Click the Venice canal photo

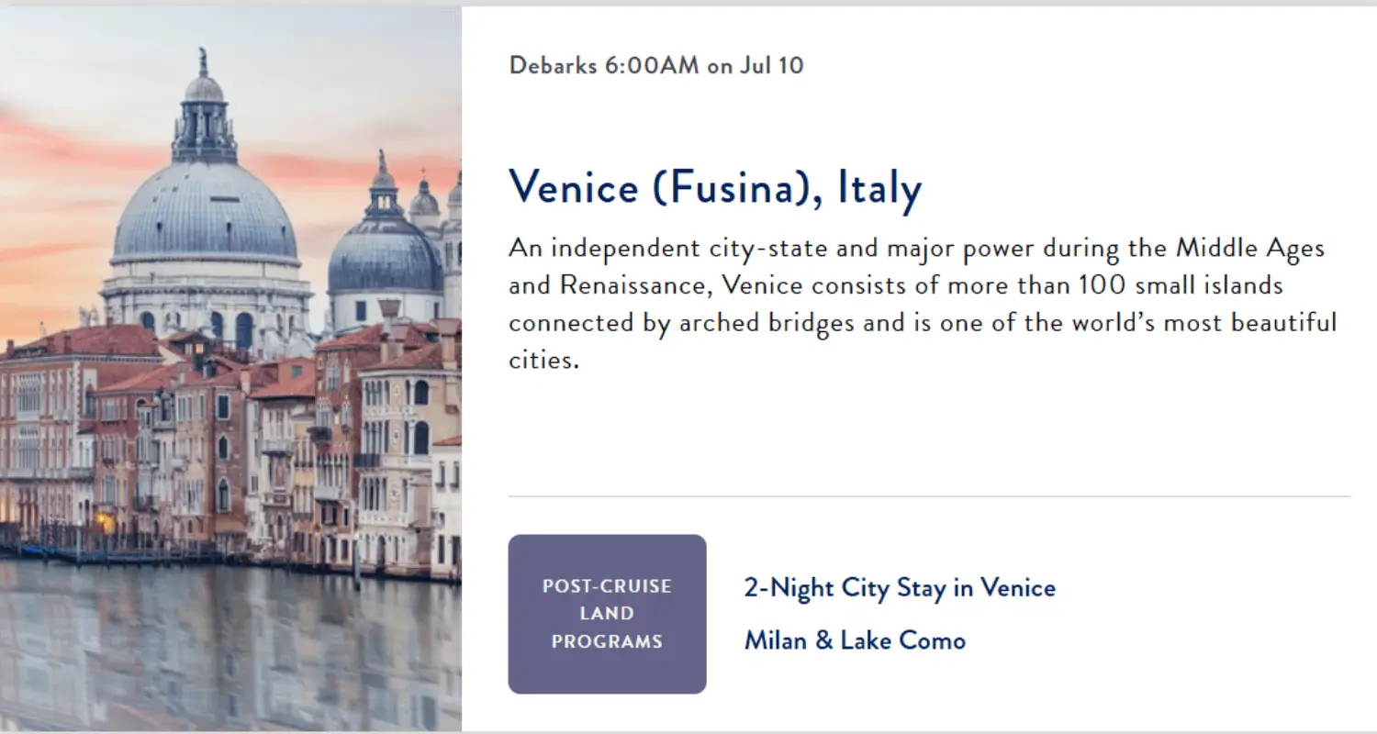(230, 369)
